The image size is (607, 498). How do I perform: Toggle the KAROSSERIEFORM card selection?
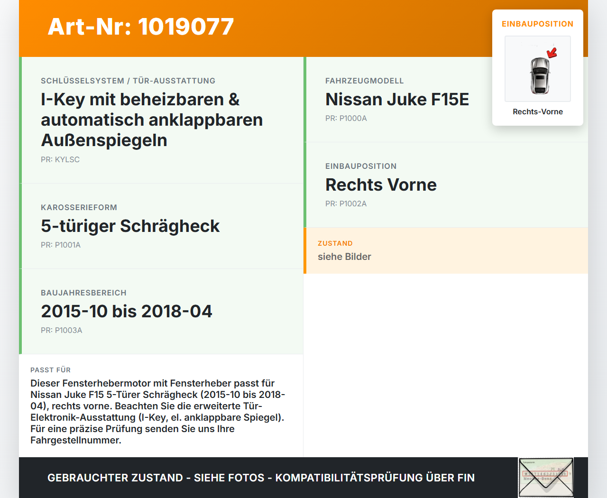[x=161, y=226]
